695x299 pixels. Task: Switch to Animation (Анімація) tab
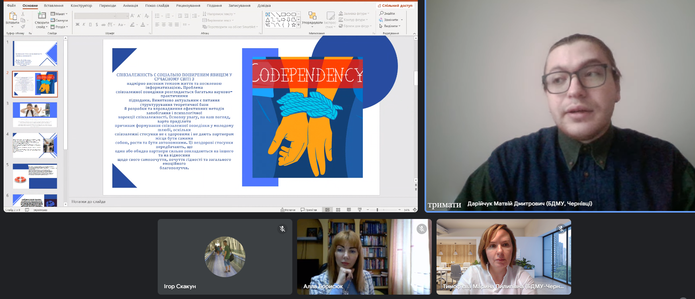(130, 6)
